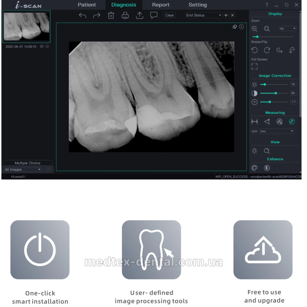Select the X-ray thumbnail in sidebar
307x307 pixels.
(x=26, y=26)
